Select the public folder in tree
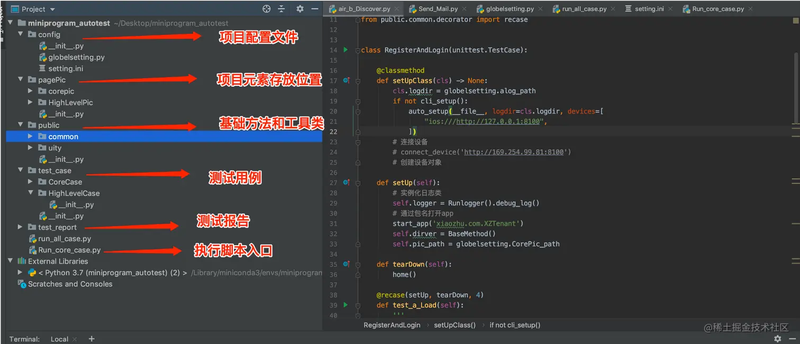The width and height of the screenshot is (800, 344). pos(49,125)
